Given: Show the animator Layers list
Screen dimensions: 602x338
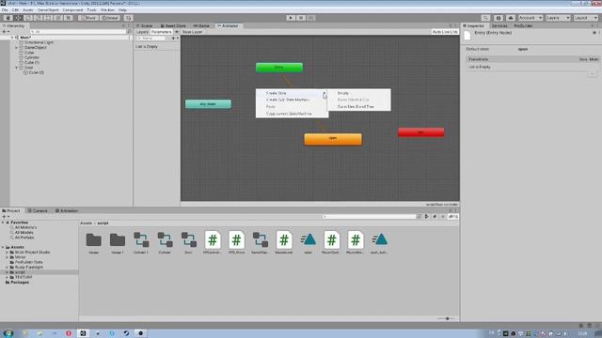Looking at the screenshot, I should (142, 32).
